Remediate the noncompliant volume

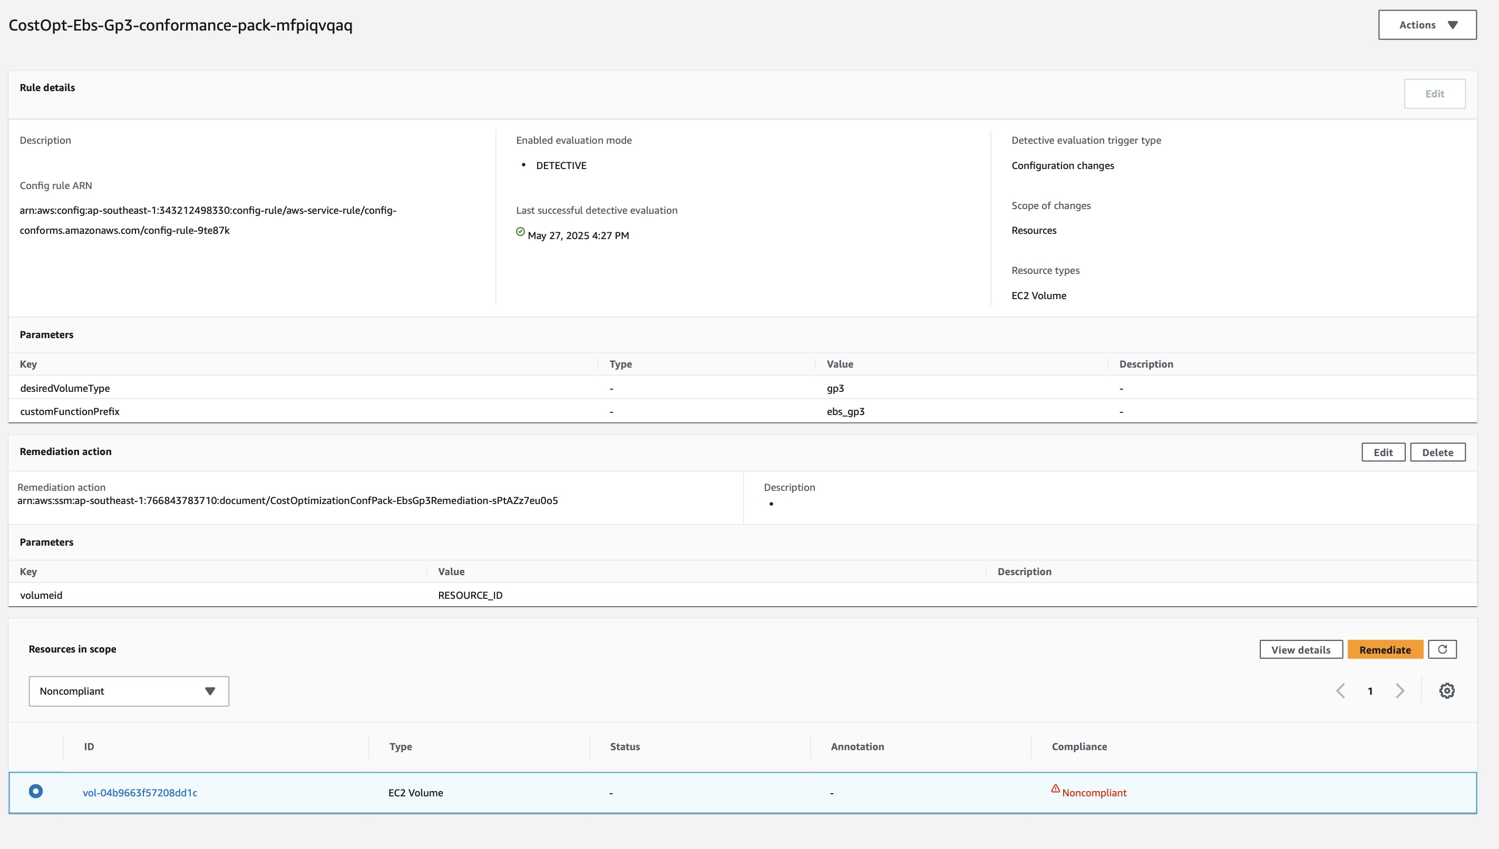(x=1385, y=649)
